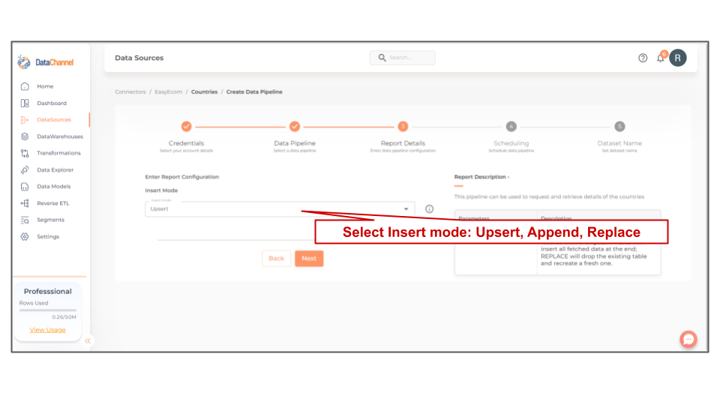Click the Back button
The image size is (720, 405).
[x=277, y=259]
